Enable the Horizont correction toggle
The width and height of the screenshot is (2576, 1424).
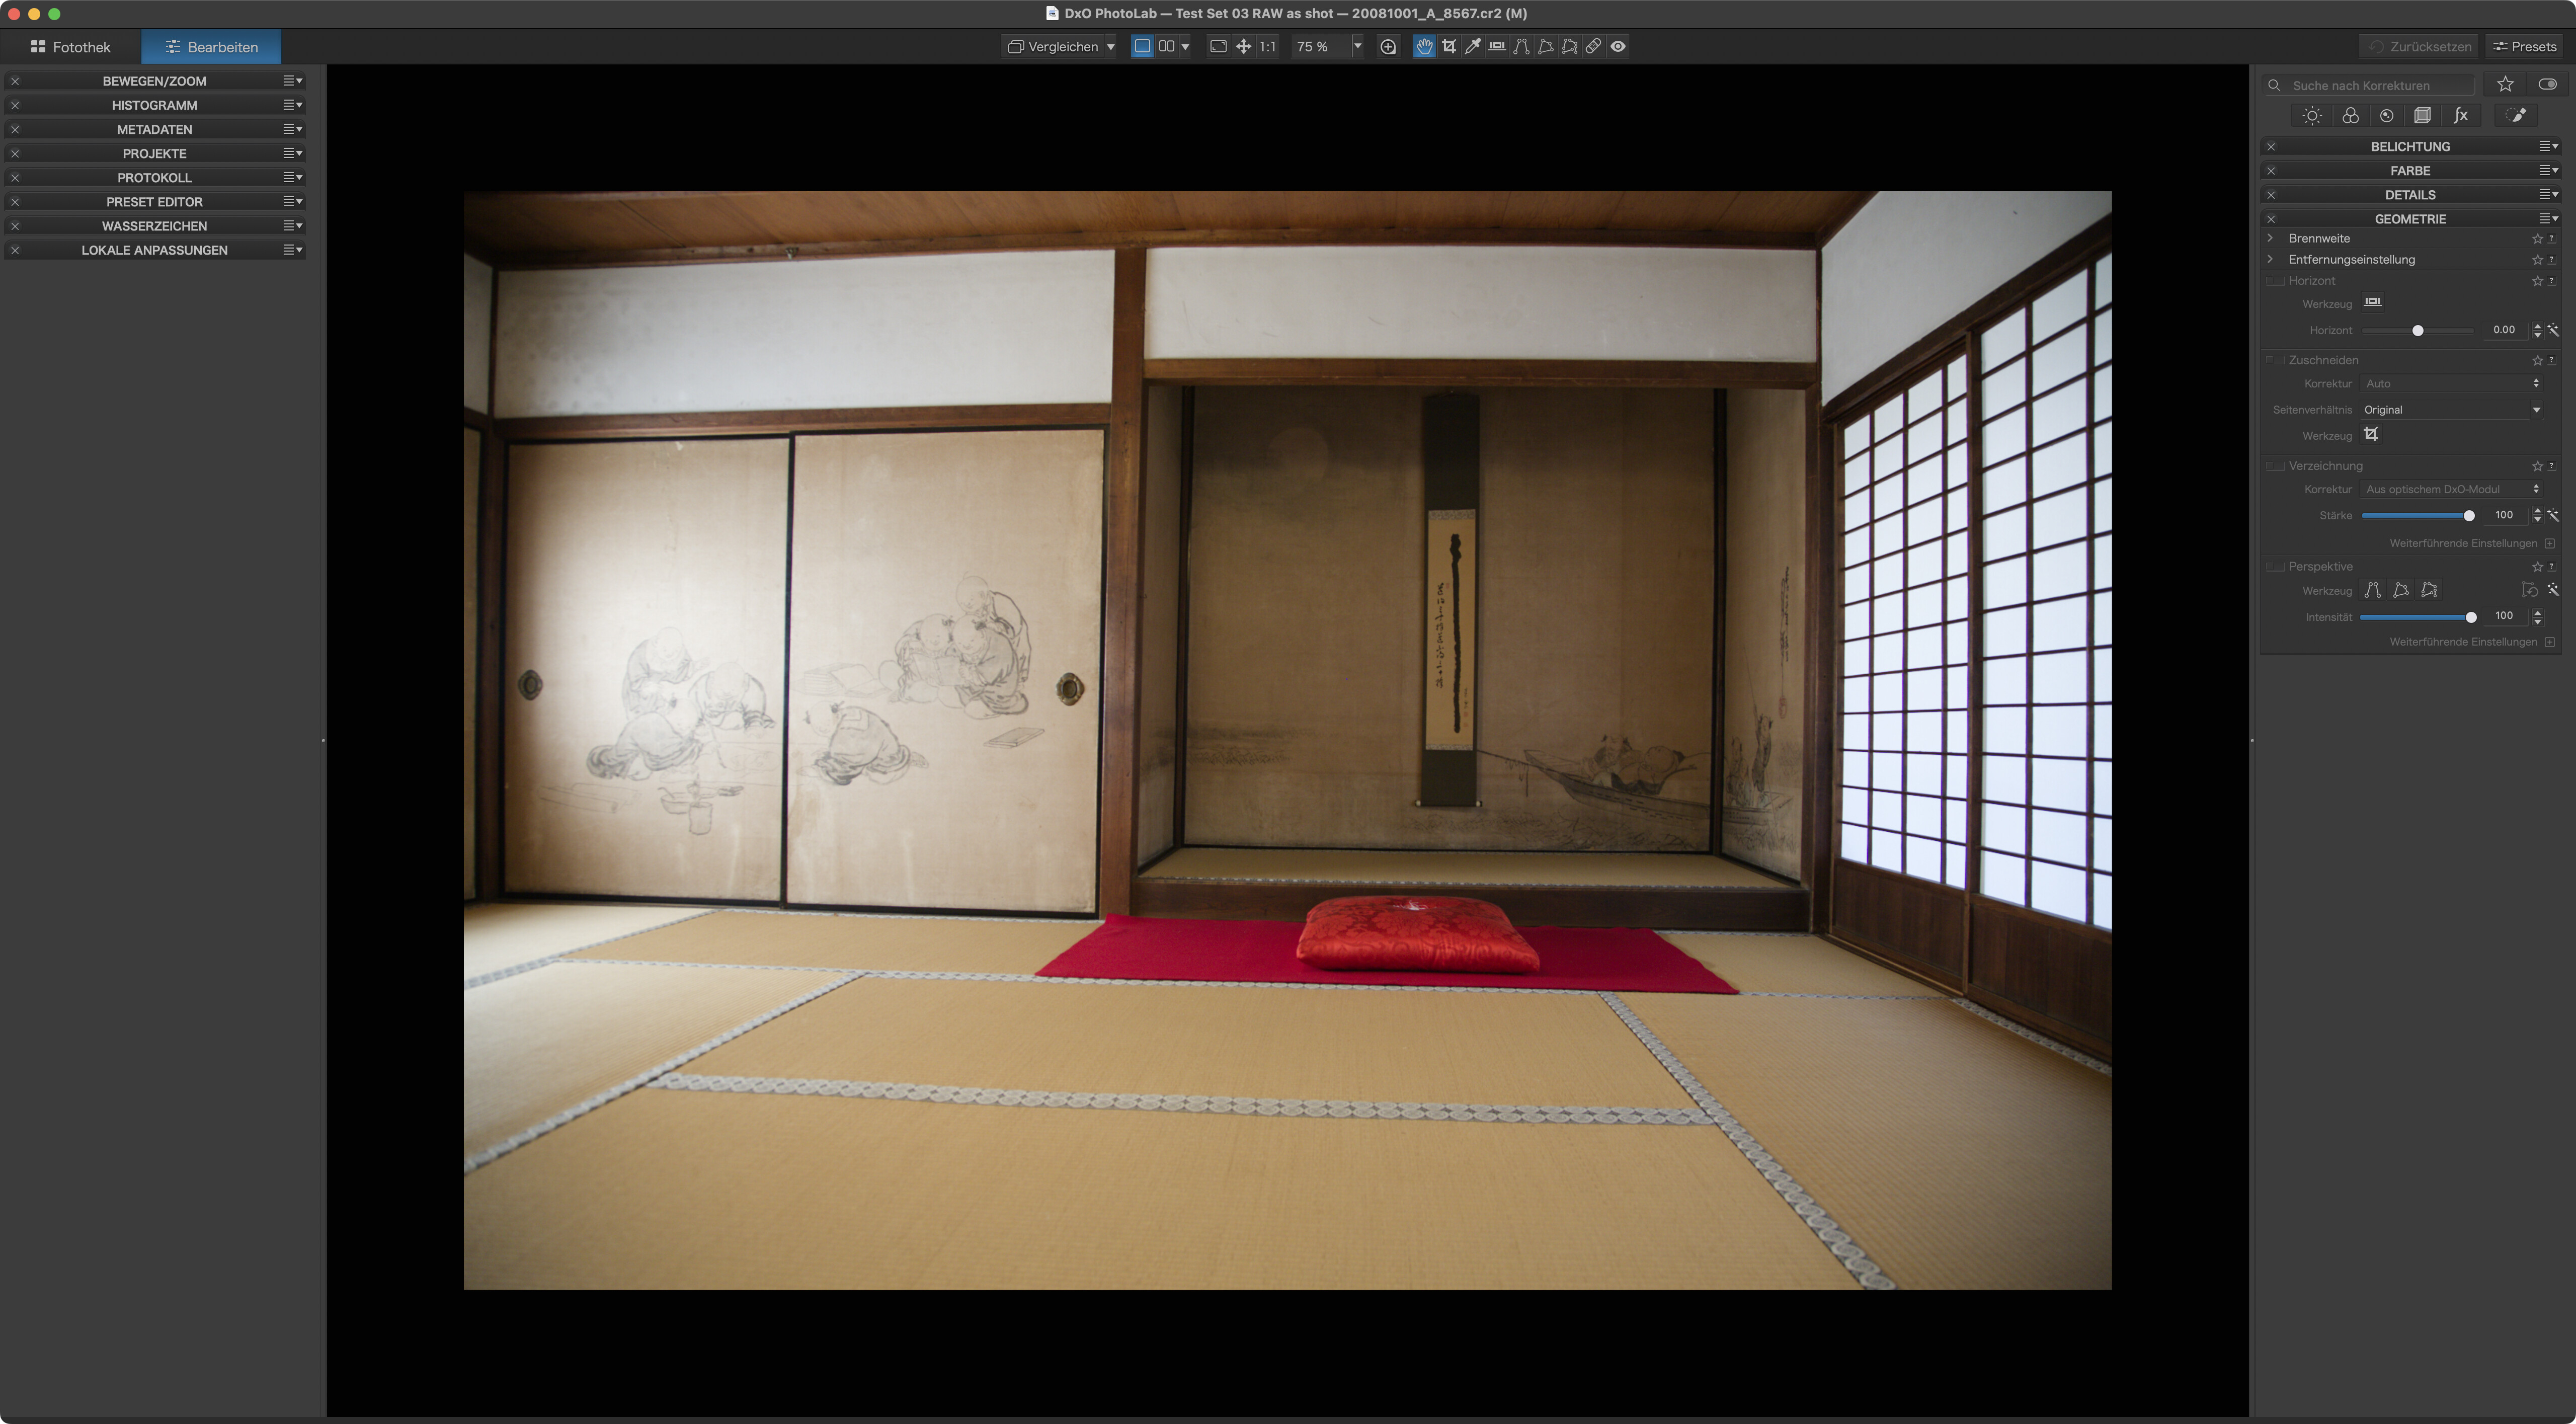pyautogui.click(x=2276, y=281)
